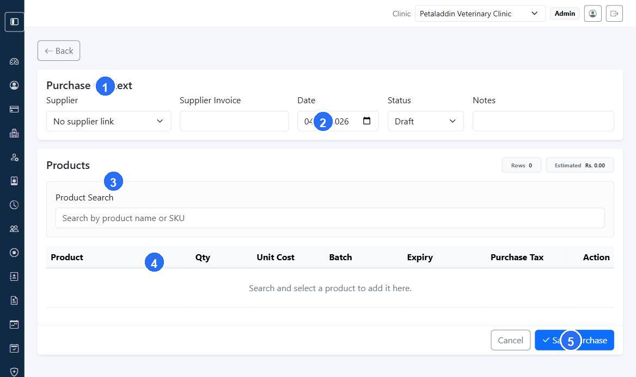Open the dashboard speedometer icon
Screen dimensions: 636x377
point(14,61)
